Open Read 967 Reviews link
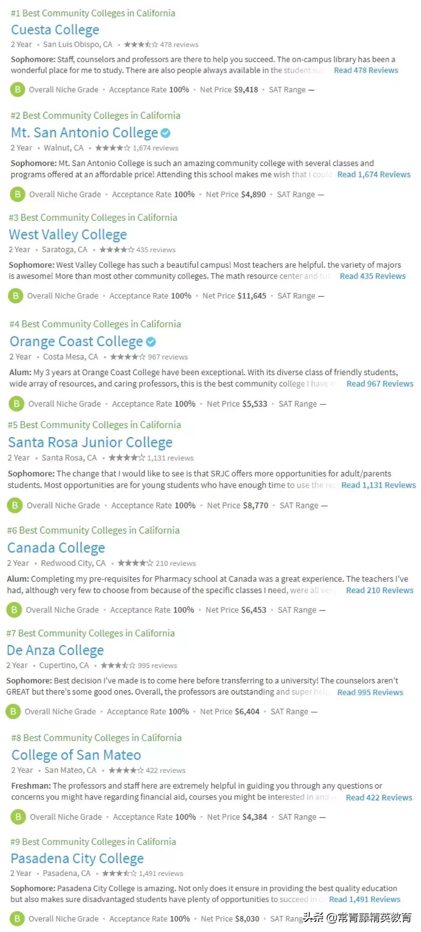This screenshot has height=932, width=421. click(380, 384)
